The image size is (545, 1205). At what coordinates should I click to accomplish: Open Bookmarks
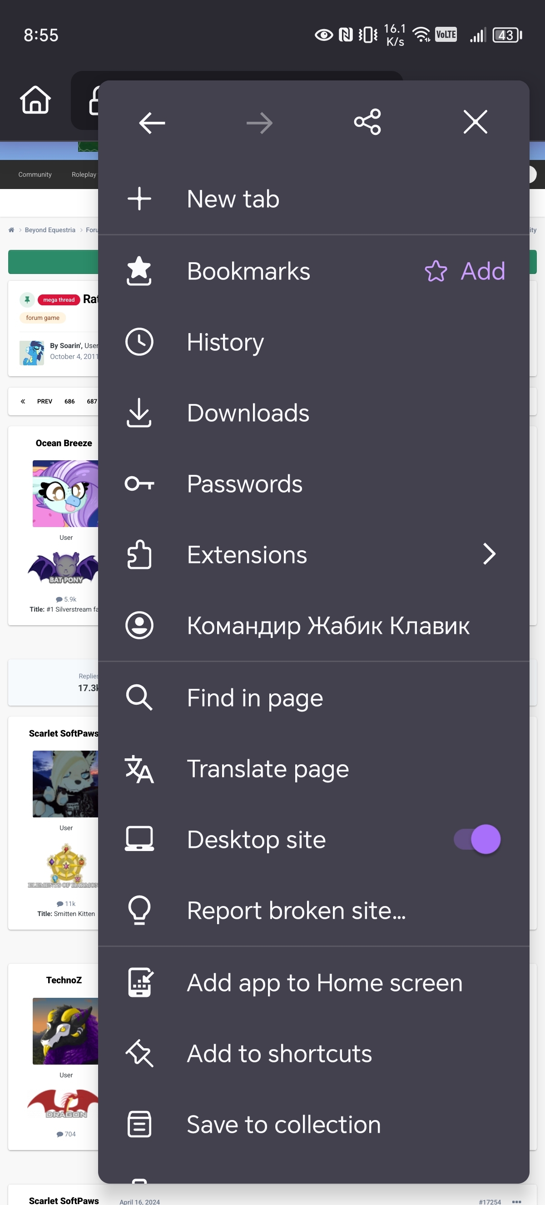point(248,271)
